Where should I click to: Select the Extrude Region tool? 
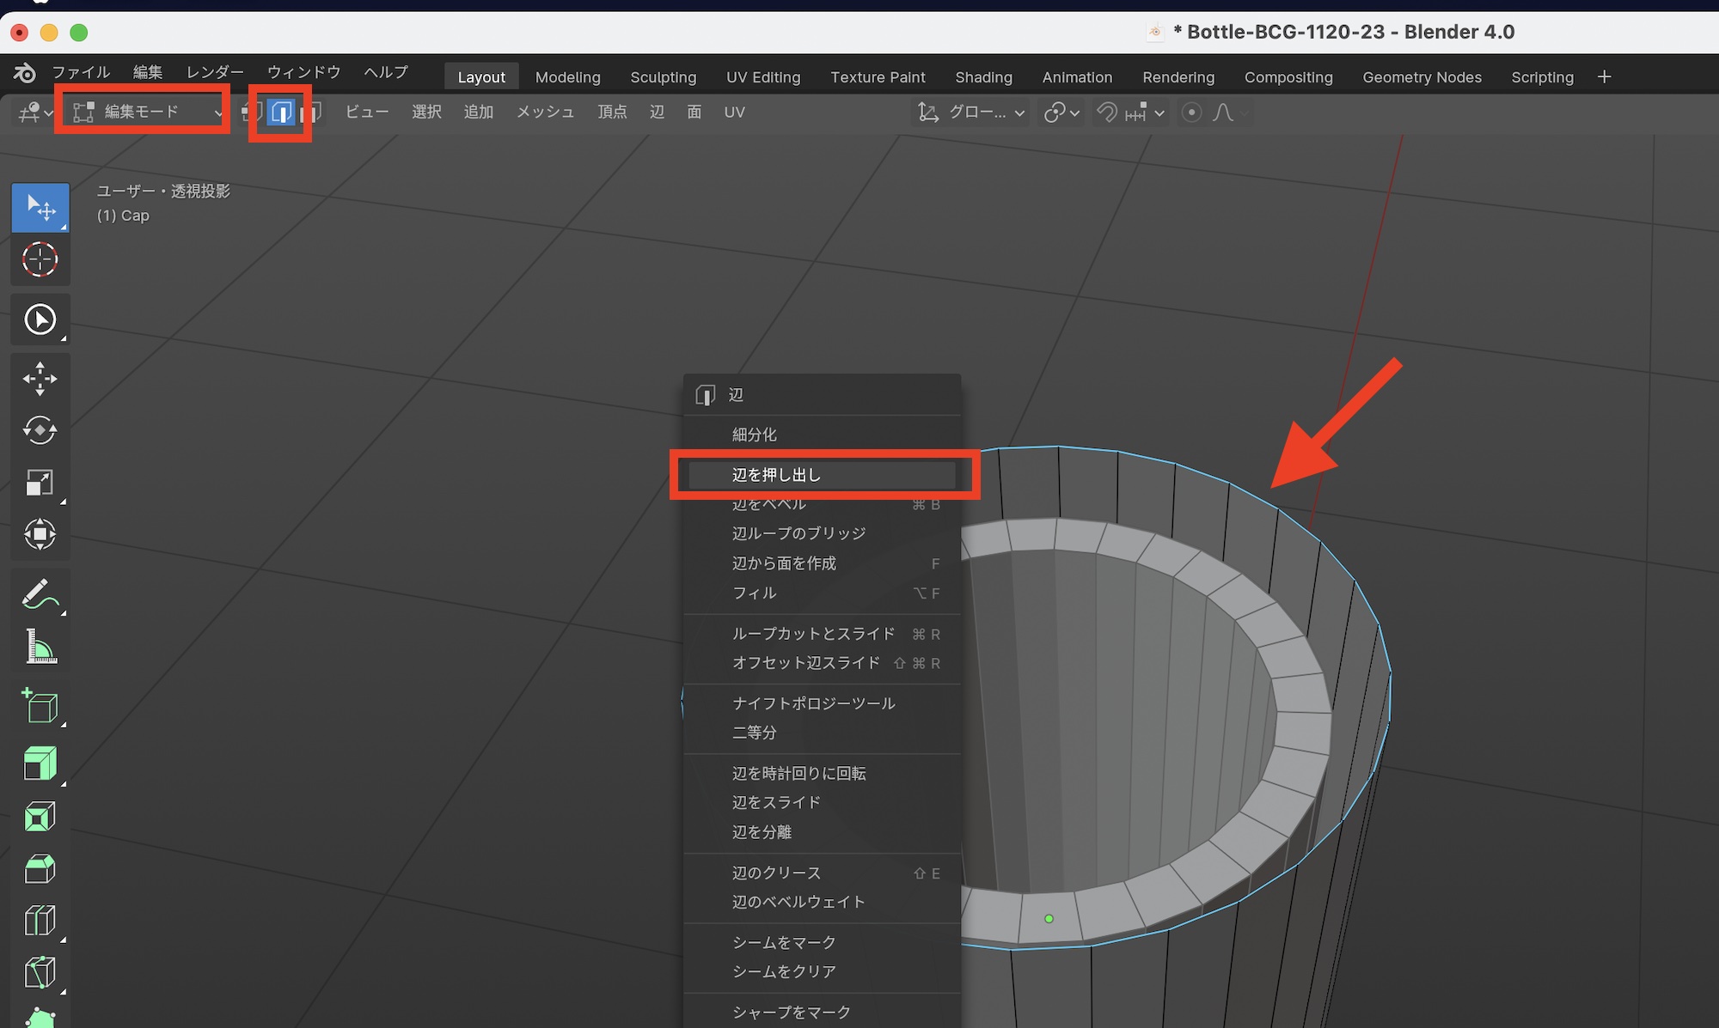40,763
